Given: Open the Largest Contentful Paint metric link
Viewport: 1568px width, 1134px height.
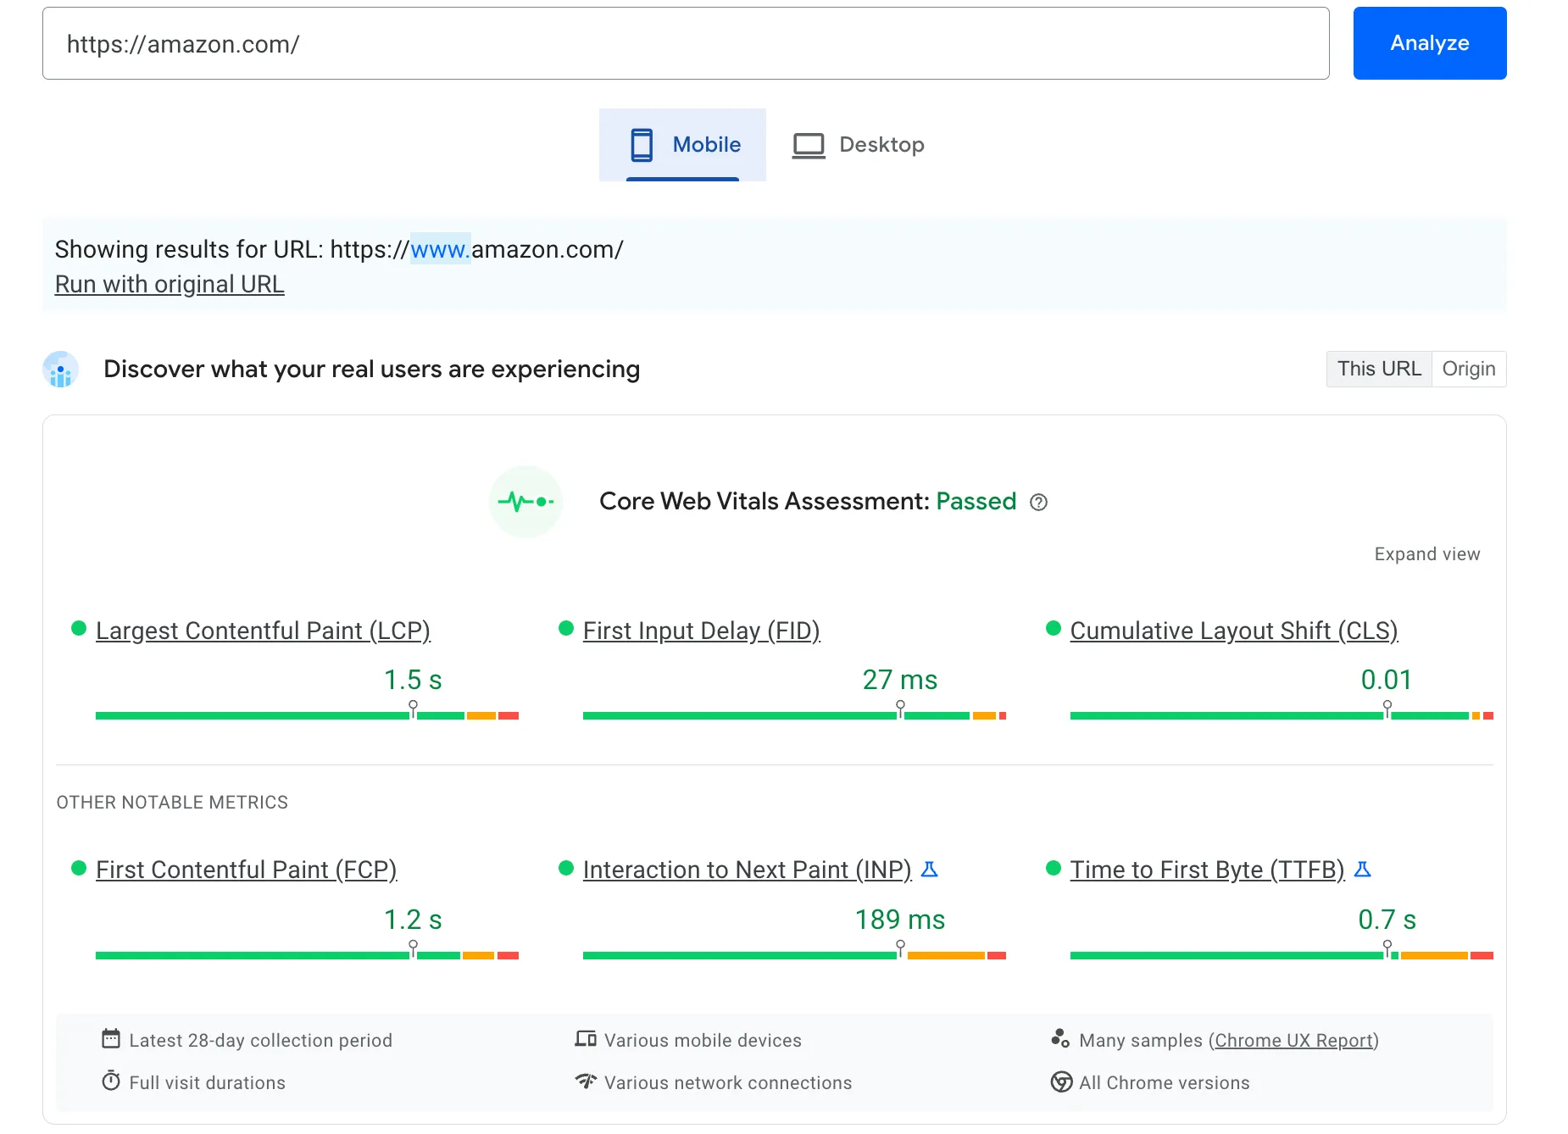Looking at the screenshot, I should pyautogui.click(x=263, y=630).
